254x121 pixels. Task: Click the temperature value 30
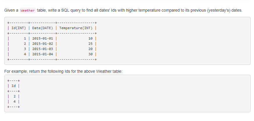(90, 54)
